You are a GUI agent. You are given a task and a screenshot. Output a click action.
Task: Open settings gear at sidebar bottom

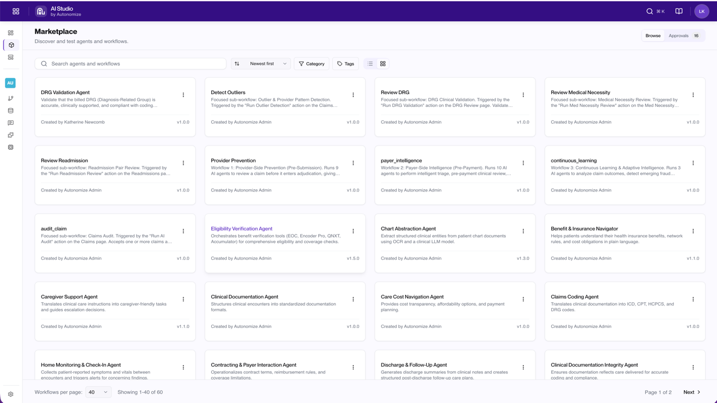[11, 394]
